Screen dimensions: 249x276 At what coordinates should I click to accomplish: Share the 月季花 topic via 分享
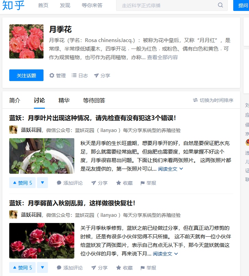click(x=102, y=76)
